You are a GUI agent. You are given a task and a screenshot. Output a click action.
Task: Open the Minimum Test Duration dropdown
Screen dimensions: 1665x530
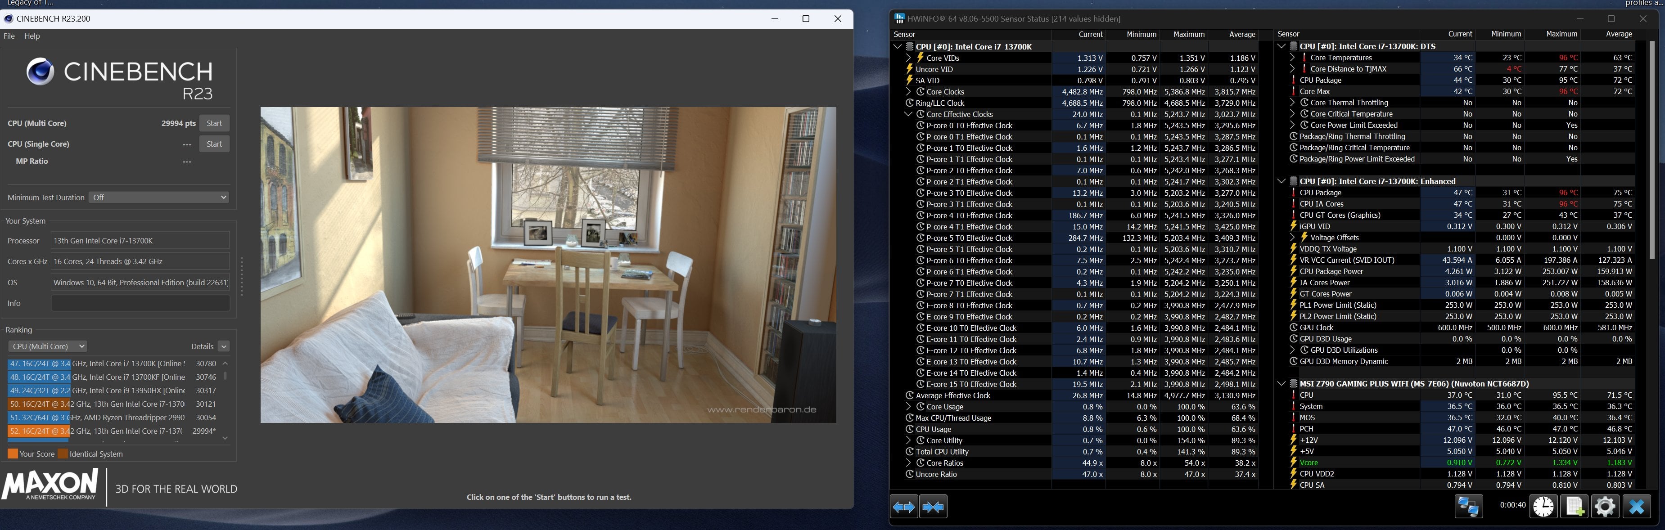pyautogui.click(x=160, y=198)
